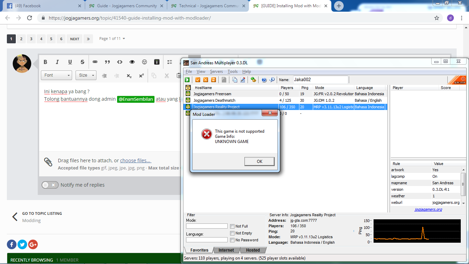The height and width of the screenshot is (264, 469).
Task: Toggle Strikethrough in the forum editor
Action: pyautogui.click(x=82, y=62)
